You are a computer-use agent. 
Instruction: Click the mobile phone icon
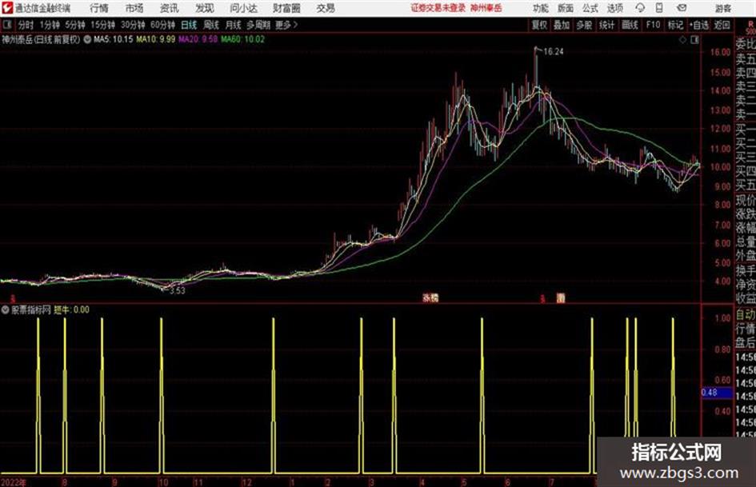click(659, 8)
